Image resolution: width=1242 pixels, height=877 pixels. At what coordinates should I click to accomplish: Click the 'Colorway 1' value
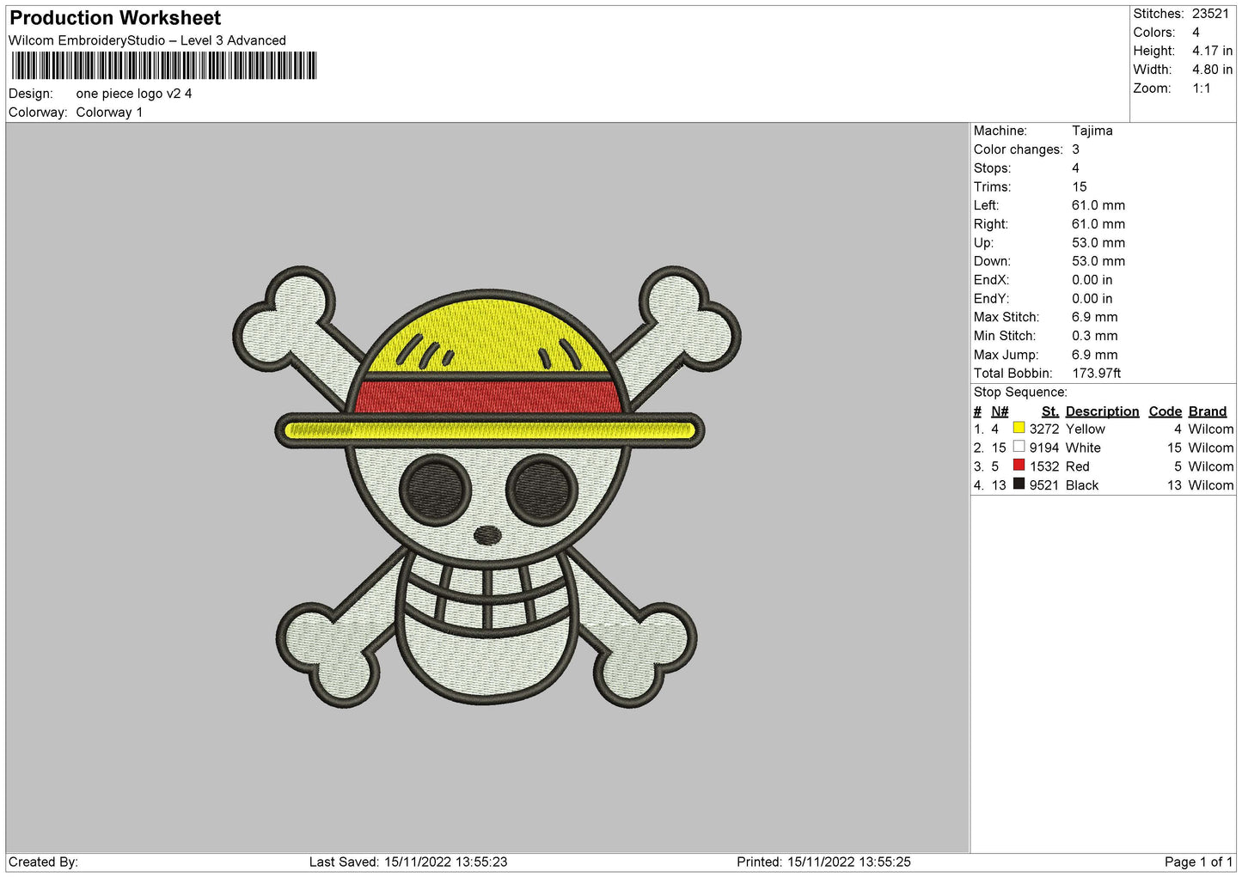(x=109, y=113)
